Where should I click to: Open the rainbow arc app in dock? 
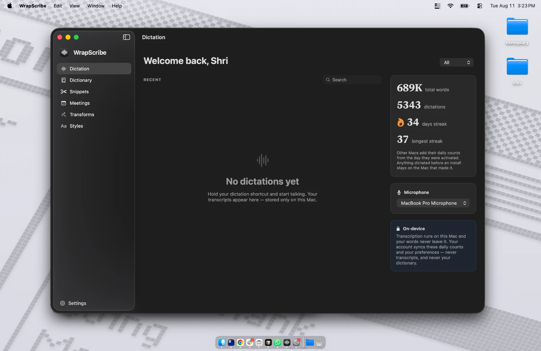click(259, 343)
